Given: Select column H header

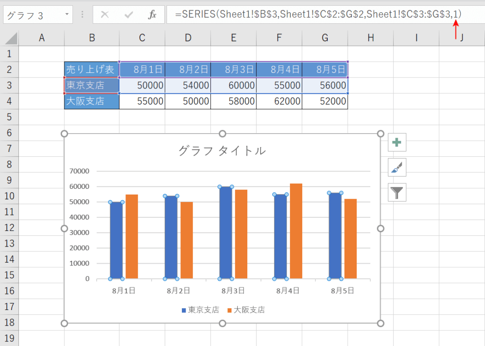Looking at the screenshot, I should coord(370,38).
